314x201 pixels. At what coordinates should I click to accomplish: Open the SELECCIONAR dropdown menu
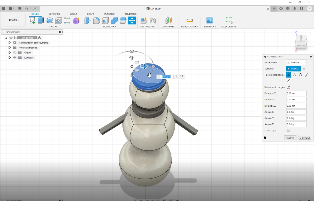pos(229,27)
